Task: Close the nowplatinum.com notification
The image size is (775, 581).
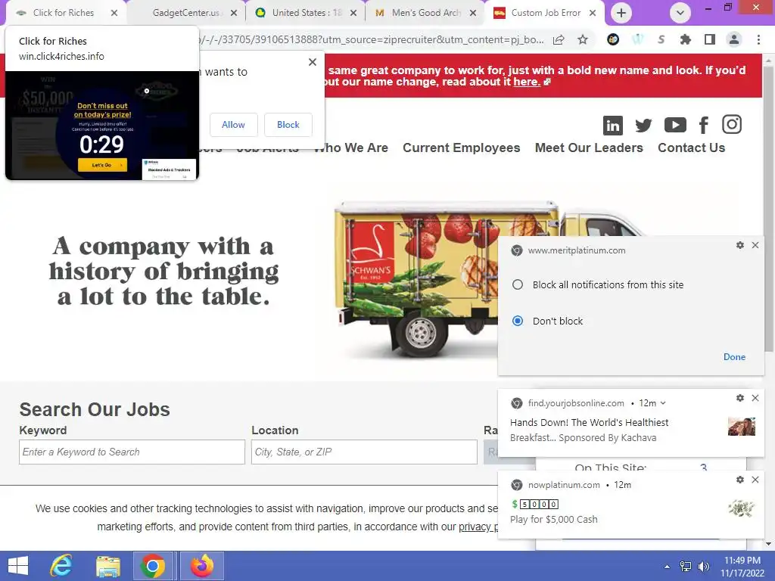Action: tap(755, 480)
